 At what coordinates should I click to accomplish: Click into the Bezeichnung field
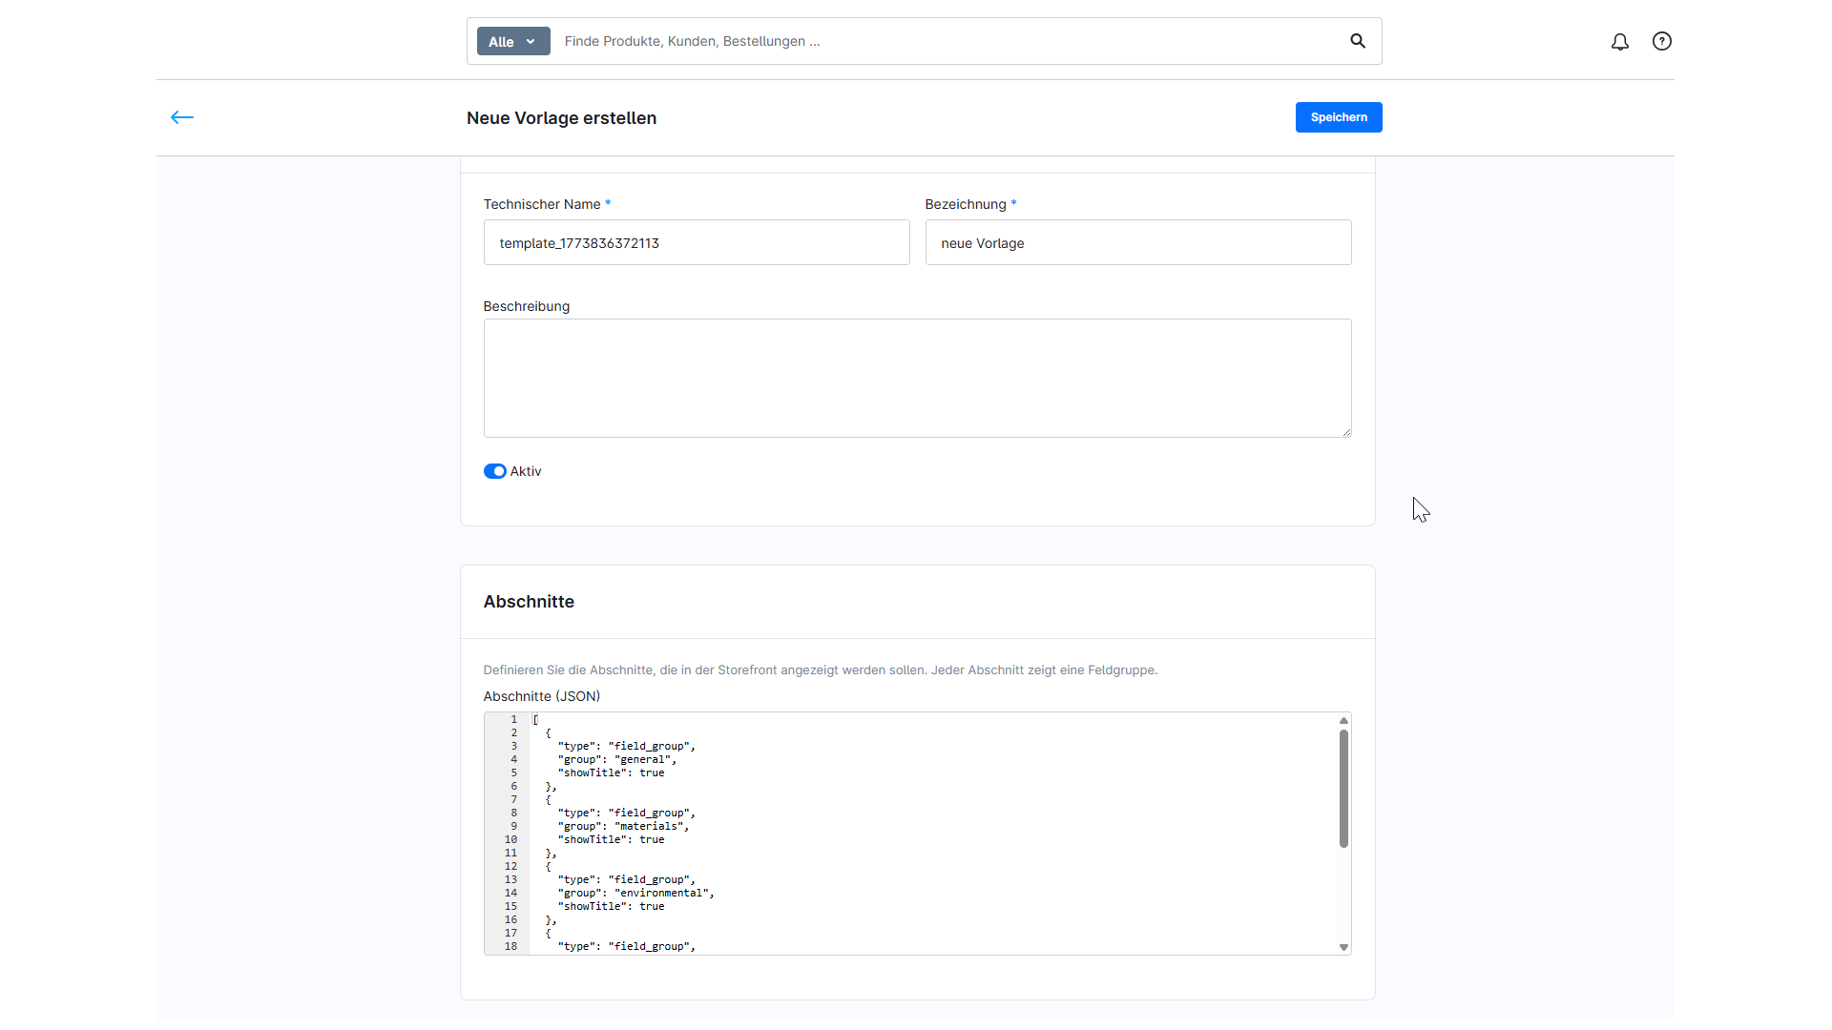click(x=1138, y=242)
